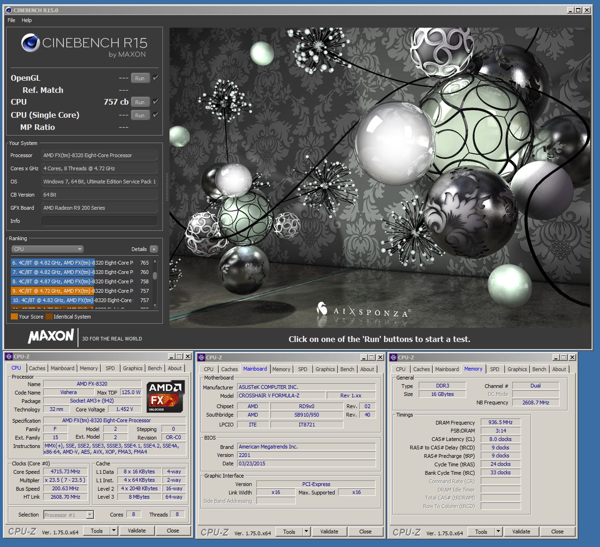The image size is (600, 547).
Task: Click Core Speed value 4715.73 MHz
Action: (x=66, y=471)
